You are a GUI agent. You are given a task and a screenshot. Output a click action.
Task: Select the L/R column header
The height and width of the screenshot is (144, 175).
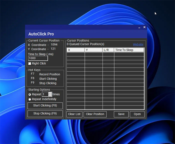(108, 50)
